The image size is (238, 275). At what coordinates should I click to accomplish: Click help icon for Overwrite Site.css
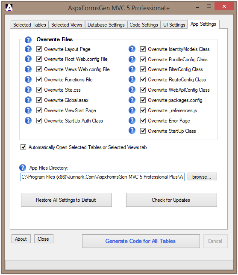(28, 90)
